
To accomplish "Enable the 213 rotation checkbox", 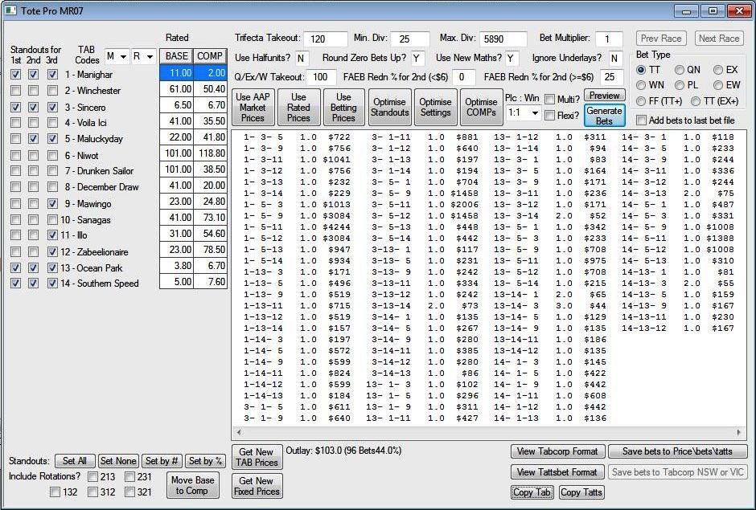I will coord(93,477).
